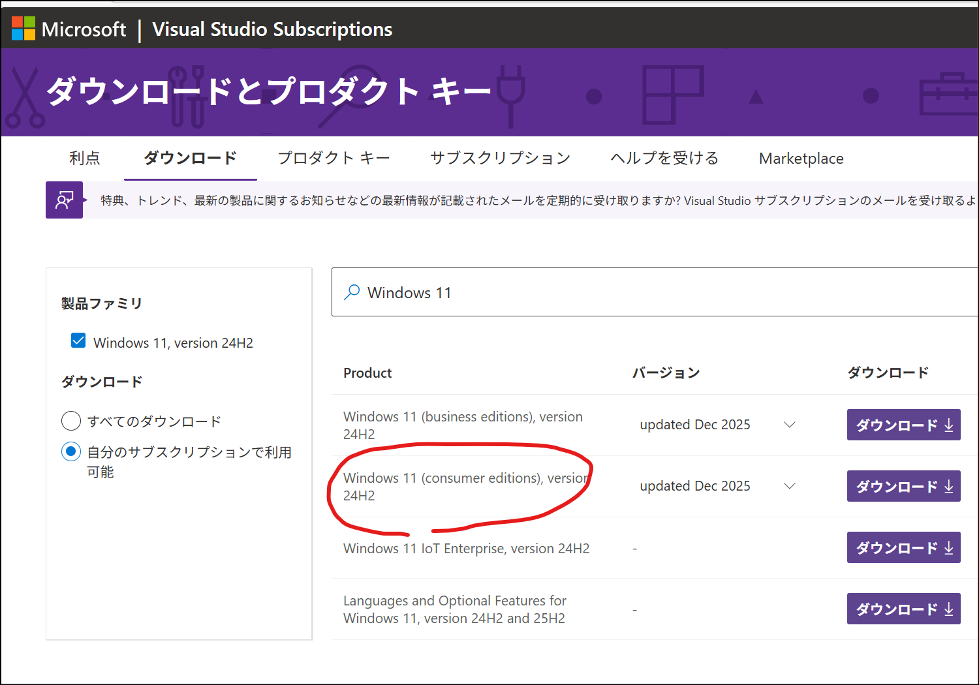Screen dimensions: 979x685
Task: Download Windows 11 IoT Enterprise
Action: pos(903,547)
